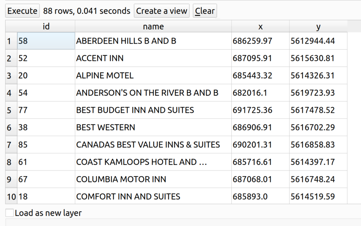
Task: Select id cell containing 58
Action: pyautogui.click(x=46, y=41)
